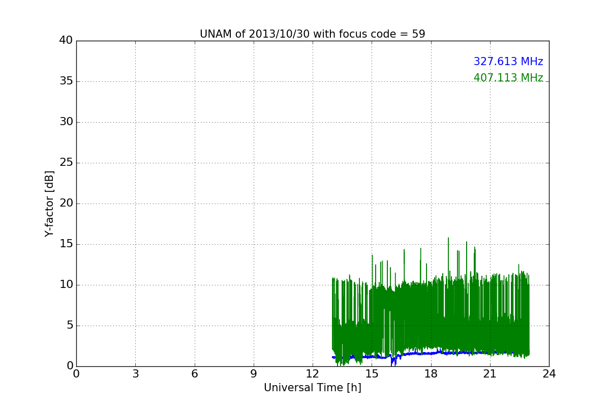Viewport: 610px width, 407px height.
Task: Click the y-axis tick label '5'
Action: click(70, 326)
